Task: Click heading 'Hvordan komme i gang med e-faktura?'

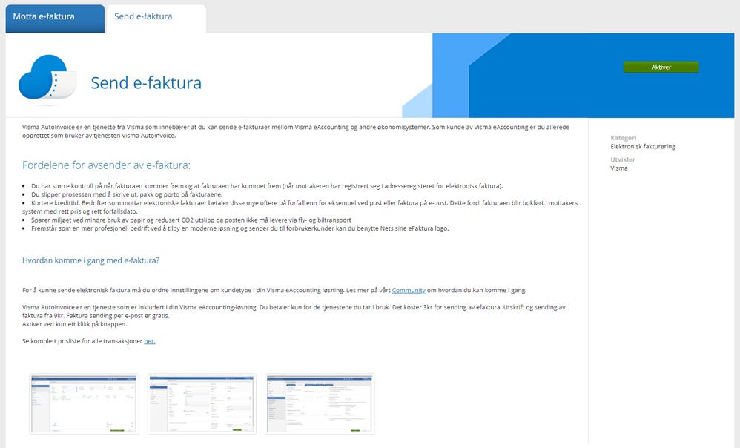Action: 90,260
